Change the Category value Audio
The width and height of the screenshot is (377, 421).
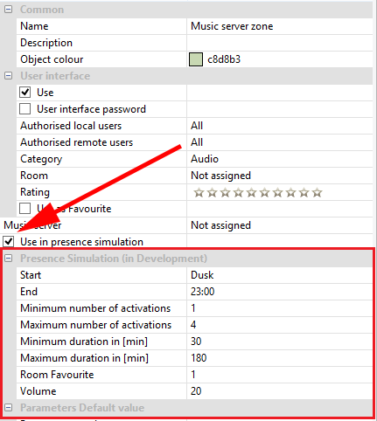pyautogui.click(x=279, y=159)
